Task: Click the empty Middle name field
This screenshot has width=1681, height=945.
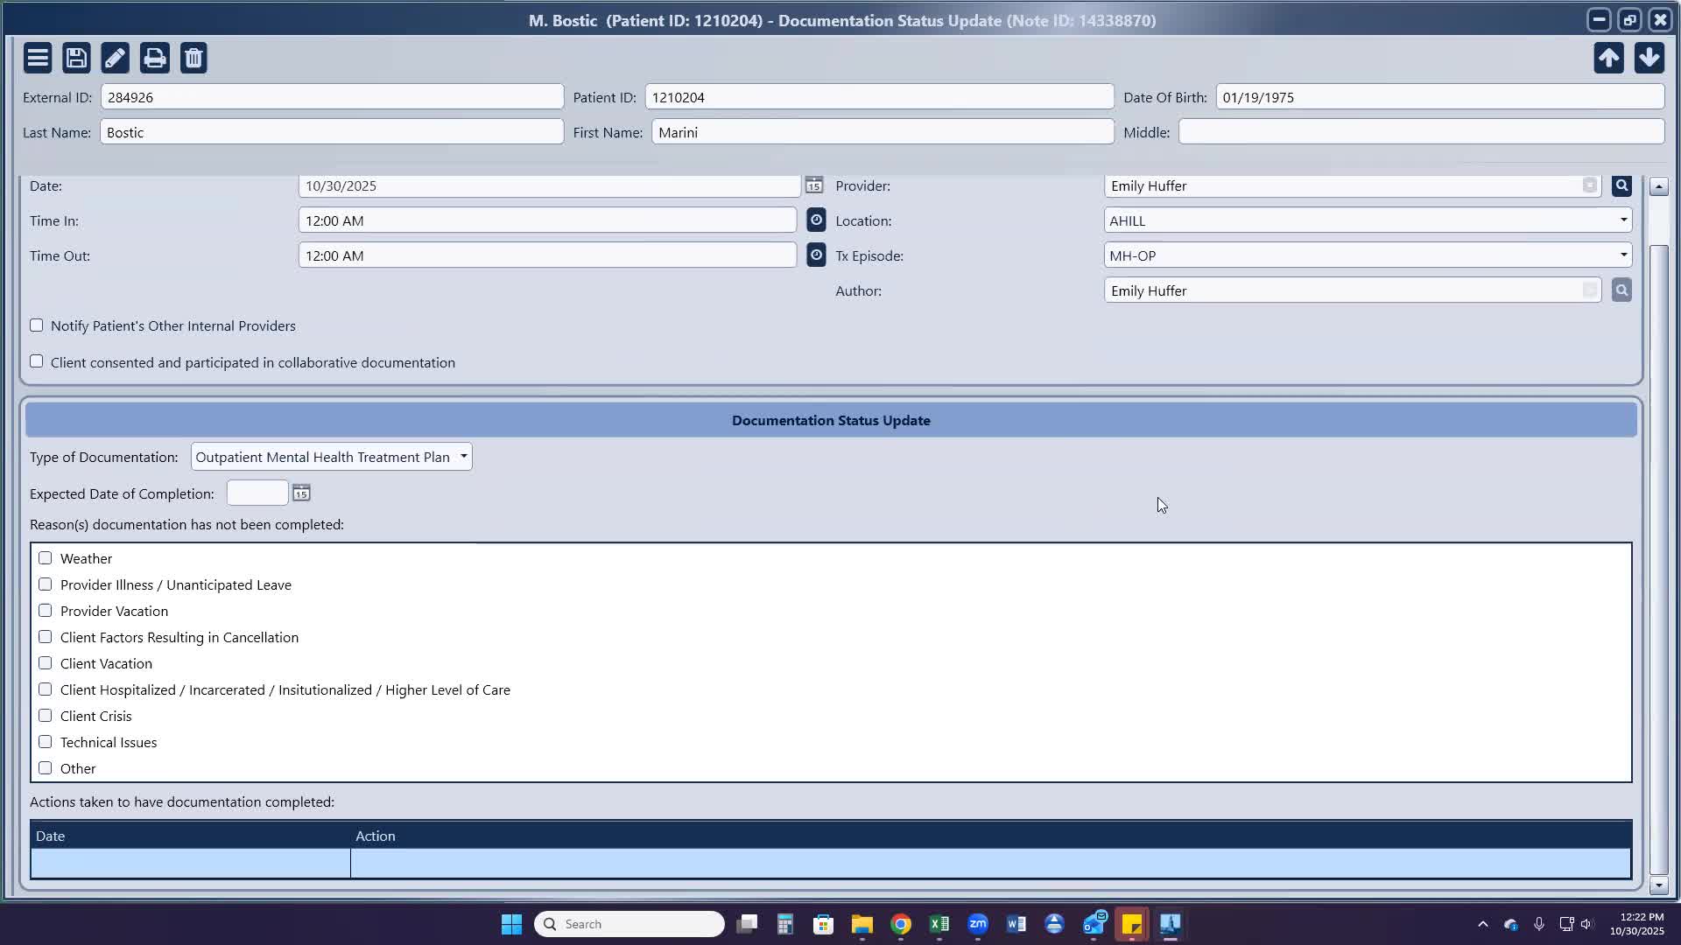Action: pos(1421,132)
